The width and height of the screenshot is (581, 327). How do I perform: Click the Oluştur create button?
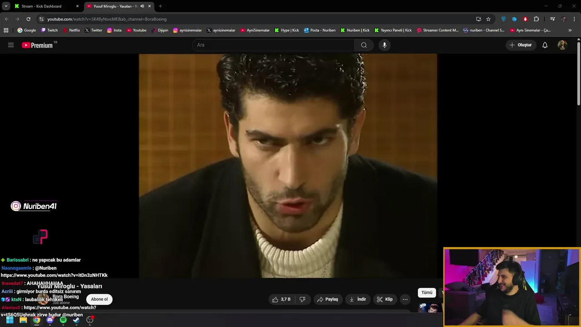point(520,45)
